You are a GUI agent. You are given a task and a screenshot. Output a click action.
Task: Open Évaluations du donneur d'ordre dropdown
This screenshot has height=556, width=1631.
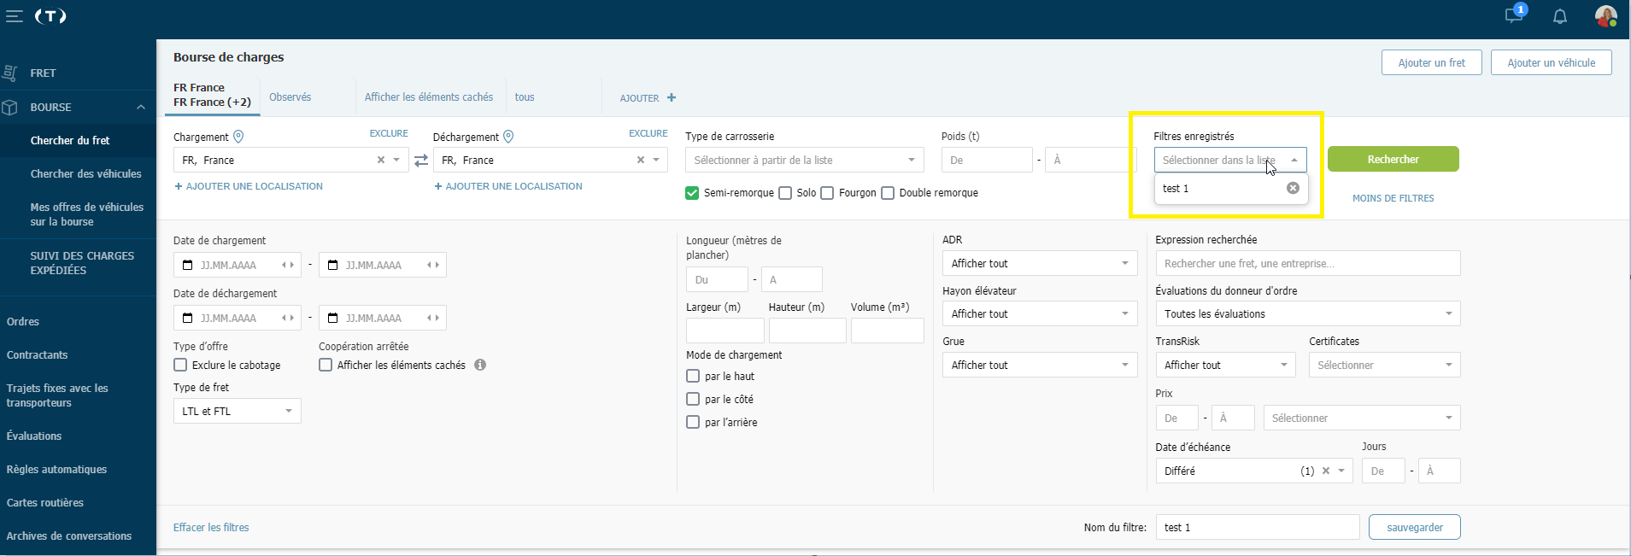tap(1308, 313)
